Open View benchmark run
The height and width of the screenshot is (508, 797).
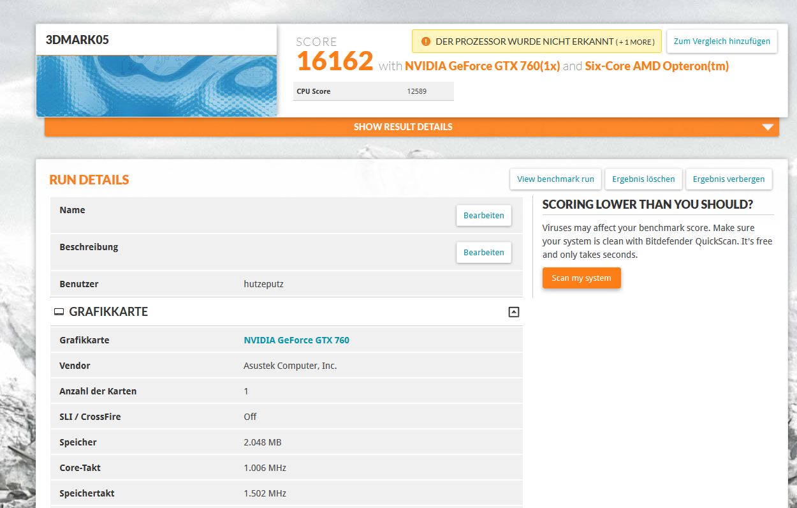[x=555, y=179]
